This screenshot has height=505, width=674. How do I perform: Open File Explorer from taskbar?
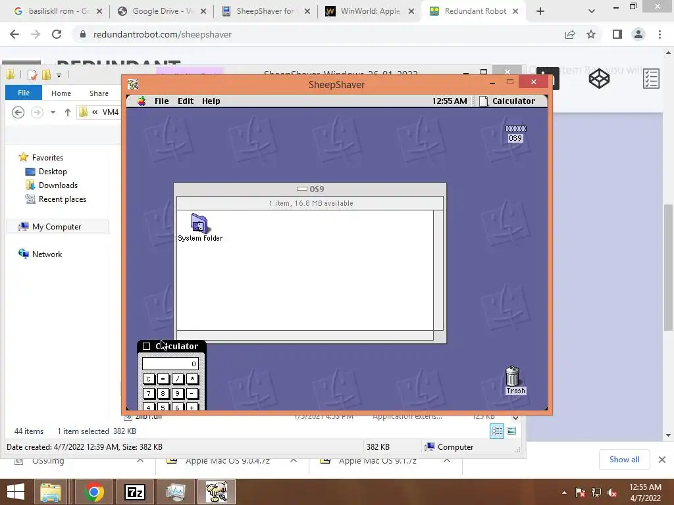pyautogui.click(x=51, y=492)
